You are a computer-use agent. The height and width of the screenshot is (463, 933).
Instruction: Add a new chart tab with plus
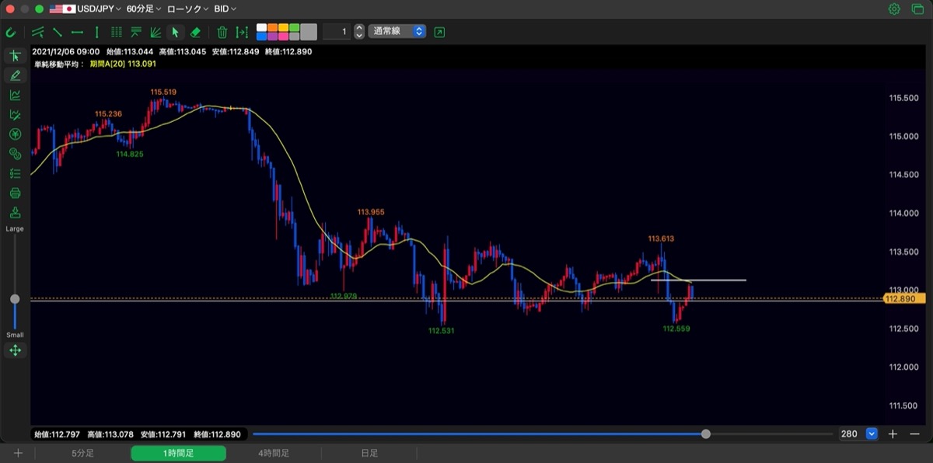pos(18,454)
